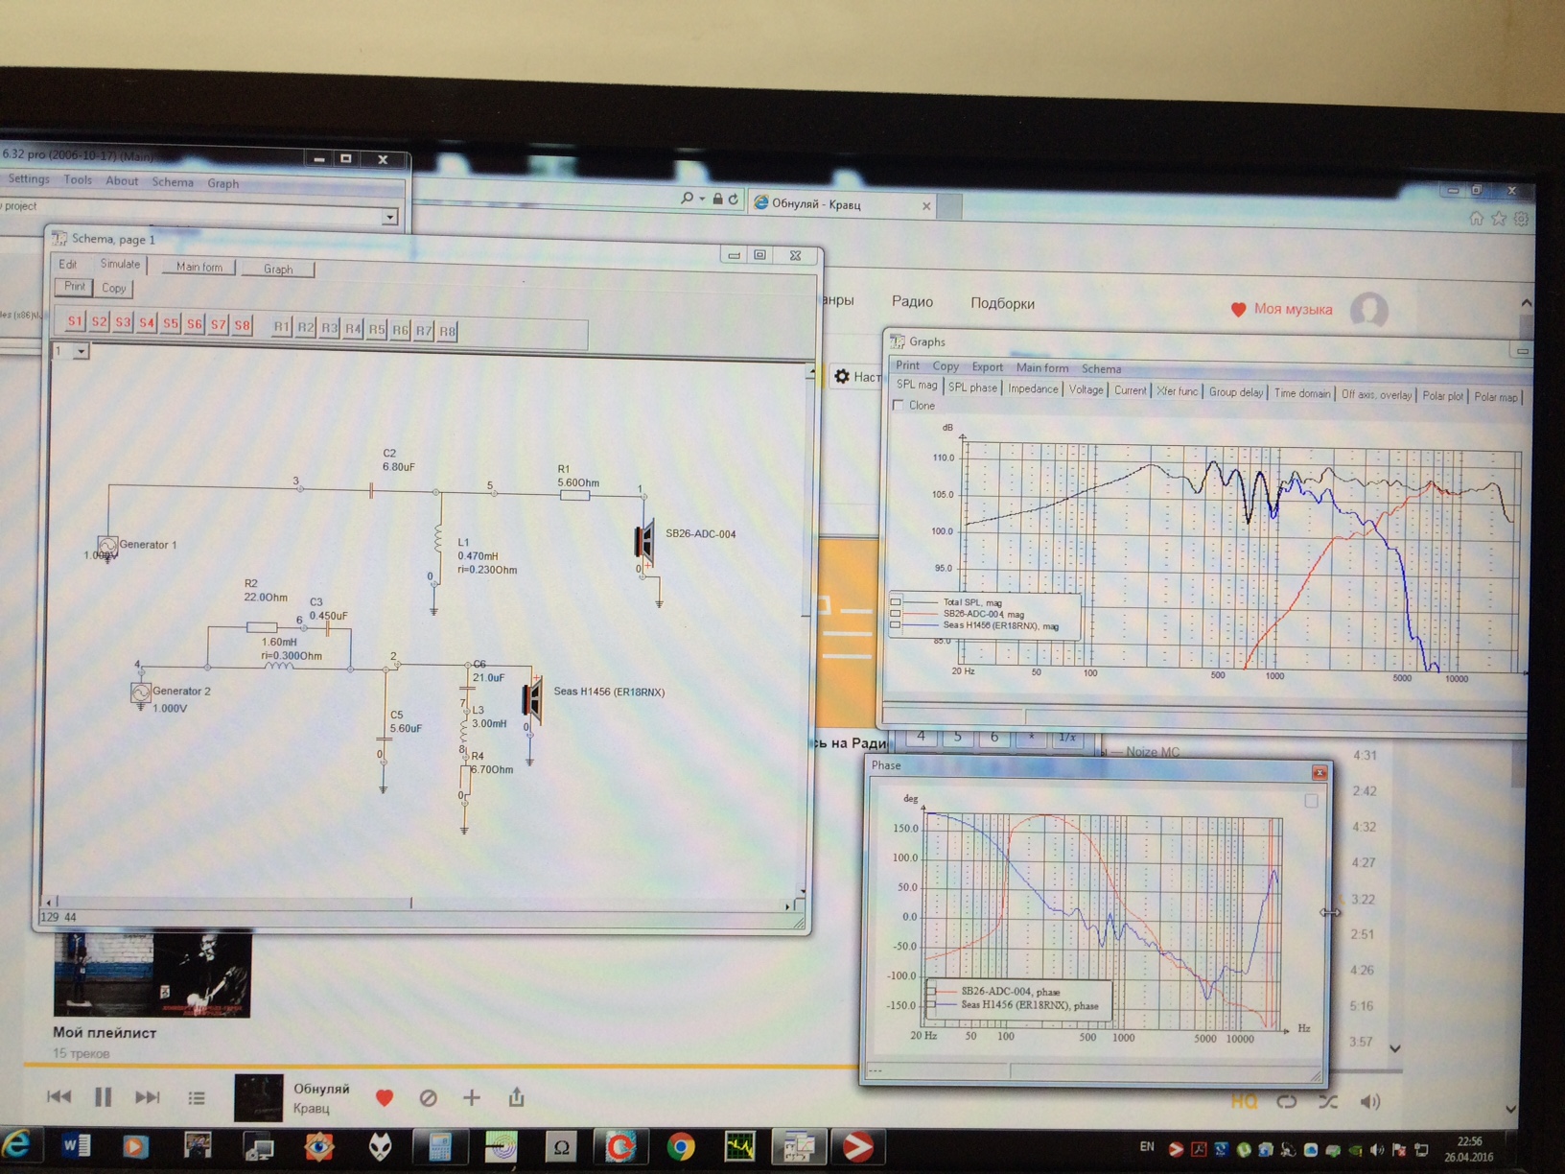Open the Omega app on the taskbar

click(561, 1146)
